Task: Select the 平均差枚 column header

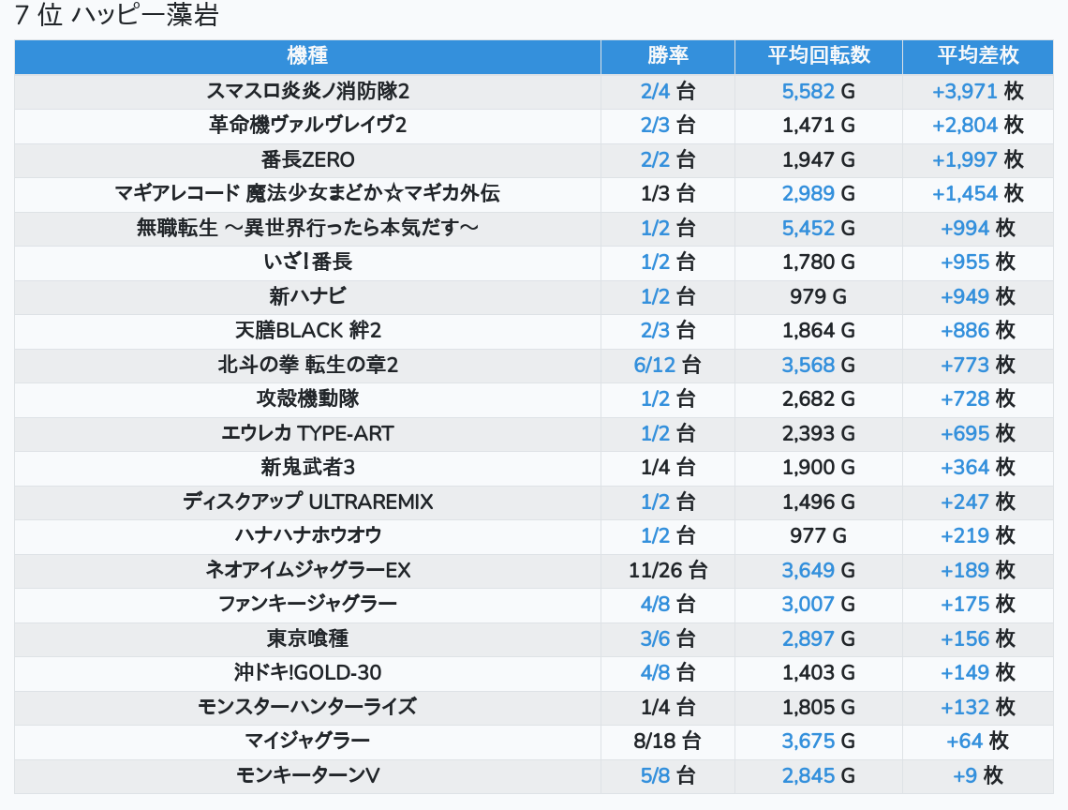Action: 978,56
